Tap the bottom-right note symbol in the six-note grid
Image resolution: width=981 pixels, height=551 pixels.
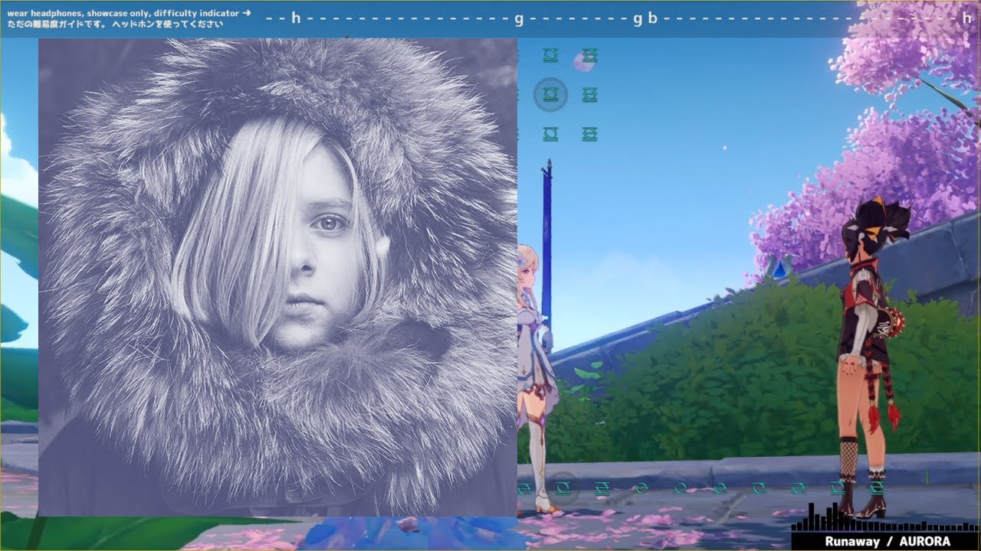point(589,135)
